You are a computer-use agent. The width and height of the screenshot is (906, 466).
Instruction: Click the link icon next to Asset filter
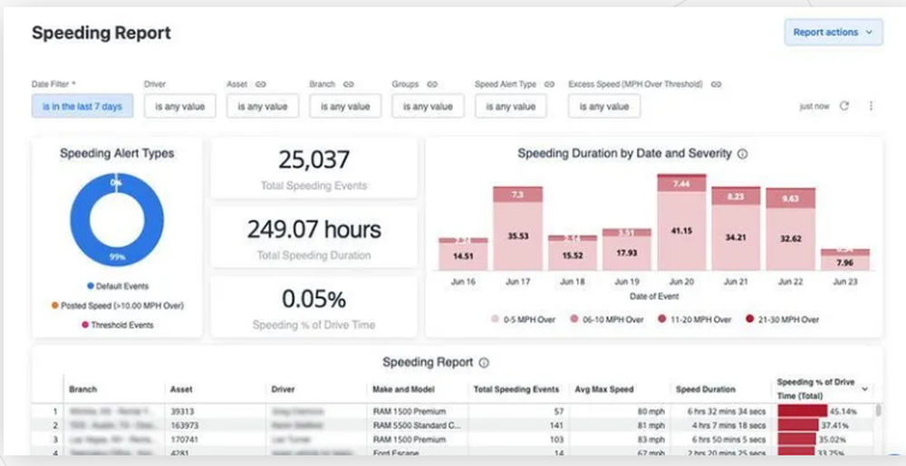point(261,84)
